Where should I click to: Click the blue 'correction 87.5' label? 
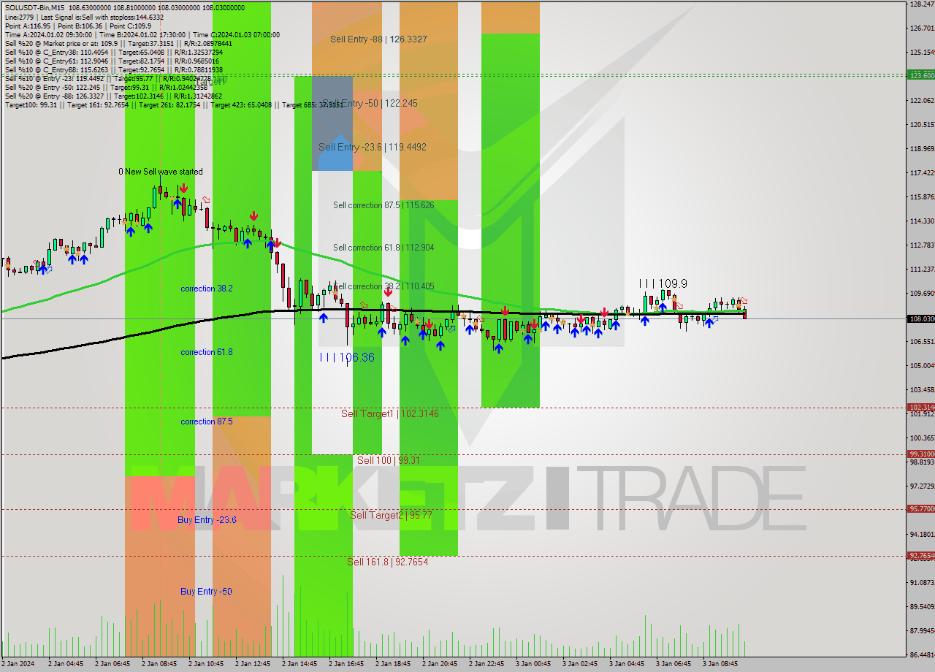coord(207,421)
